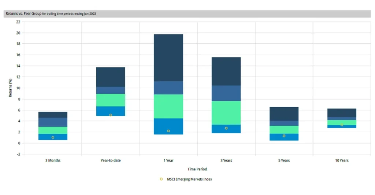Click the Year-to-date axis label
The image size is (375, 195).
tap(111, 160)
